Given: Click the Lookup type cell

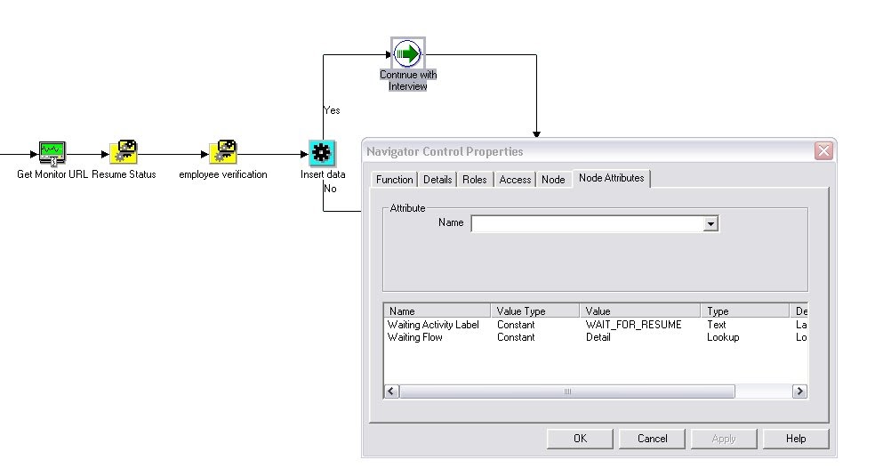Looking at the screenshot, I should tap(723, 337).
